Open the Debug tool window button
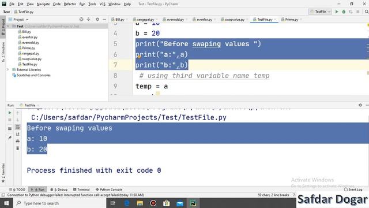 click(x=59, y=190)
